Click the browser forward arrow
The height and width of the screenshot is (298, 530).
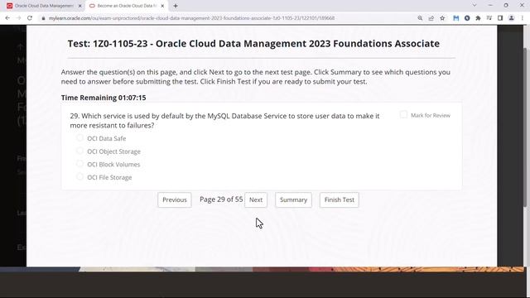[x=18, y=18]
